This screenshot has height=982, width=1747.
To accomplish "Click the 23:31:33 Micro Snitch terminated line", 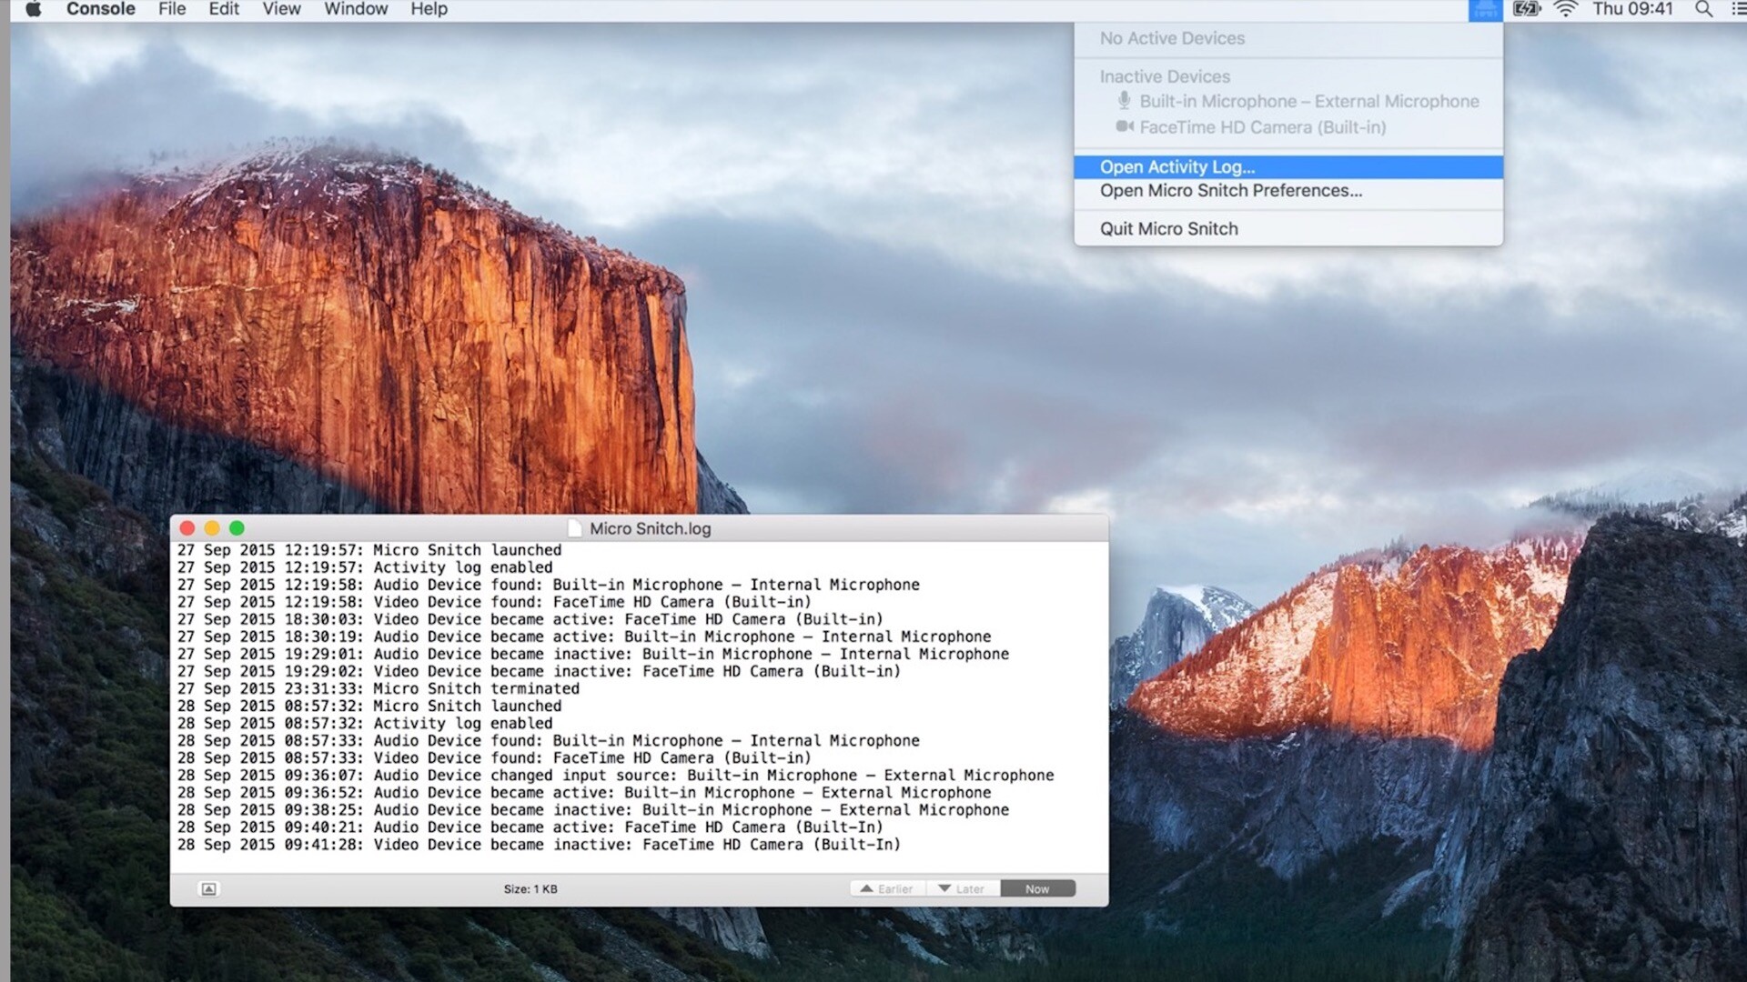I will (379, 688).
